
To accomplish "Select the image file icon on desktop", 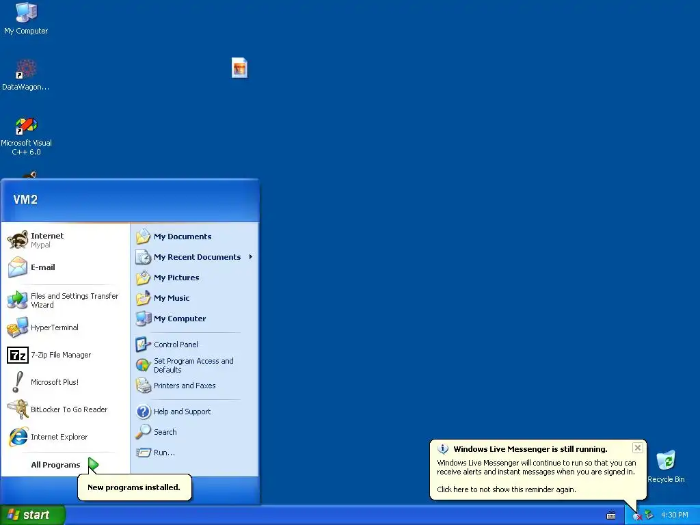I will pos(239,68).
